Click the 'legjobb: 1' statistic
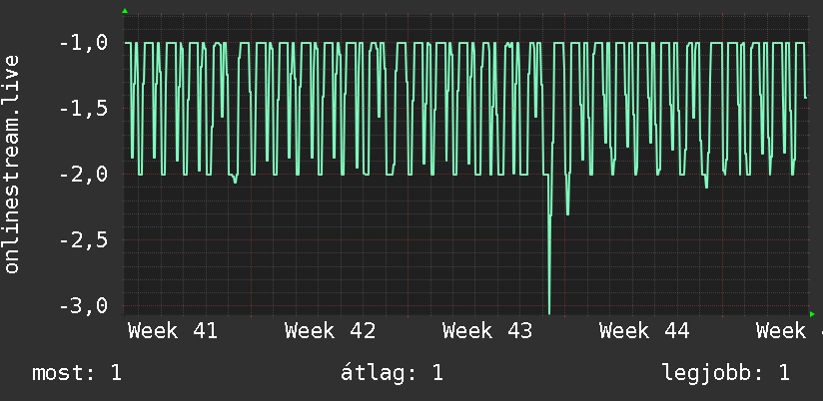823x401 pixels. pos(726,373)
